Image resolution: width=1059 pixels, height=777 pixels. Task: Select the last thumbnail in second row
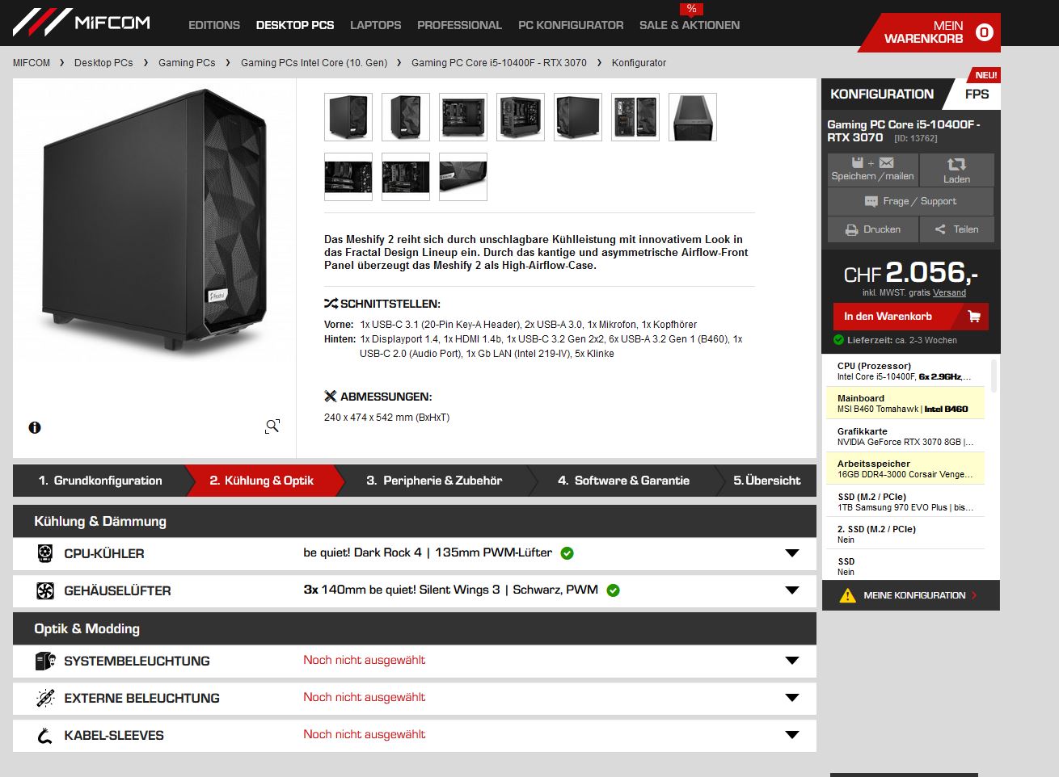coord(463,177)
